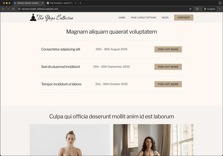Image resolution: width=223 pixels, height=156 pixels.
Task: Click The Yoga Collective logo
Action: (52, 18)
